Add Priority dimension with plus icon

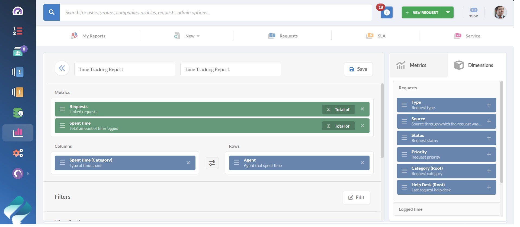point(489,155)
